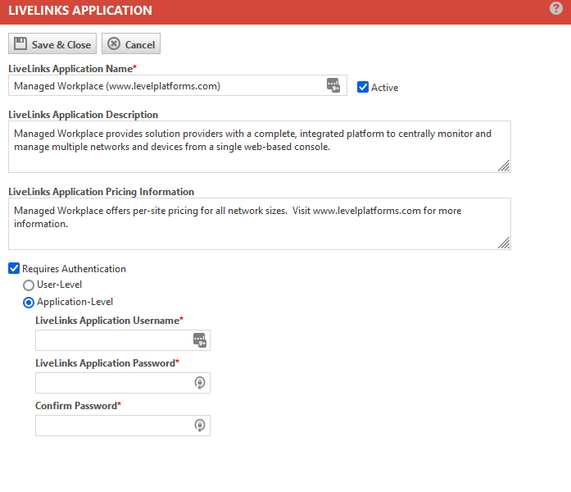Click resize grip of Description textarea
571x492 pixels.
pos(504,166)
